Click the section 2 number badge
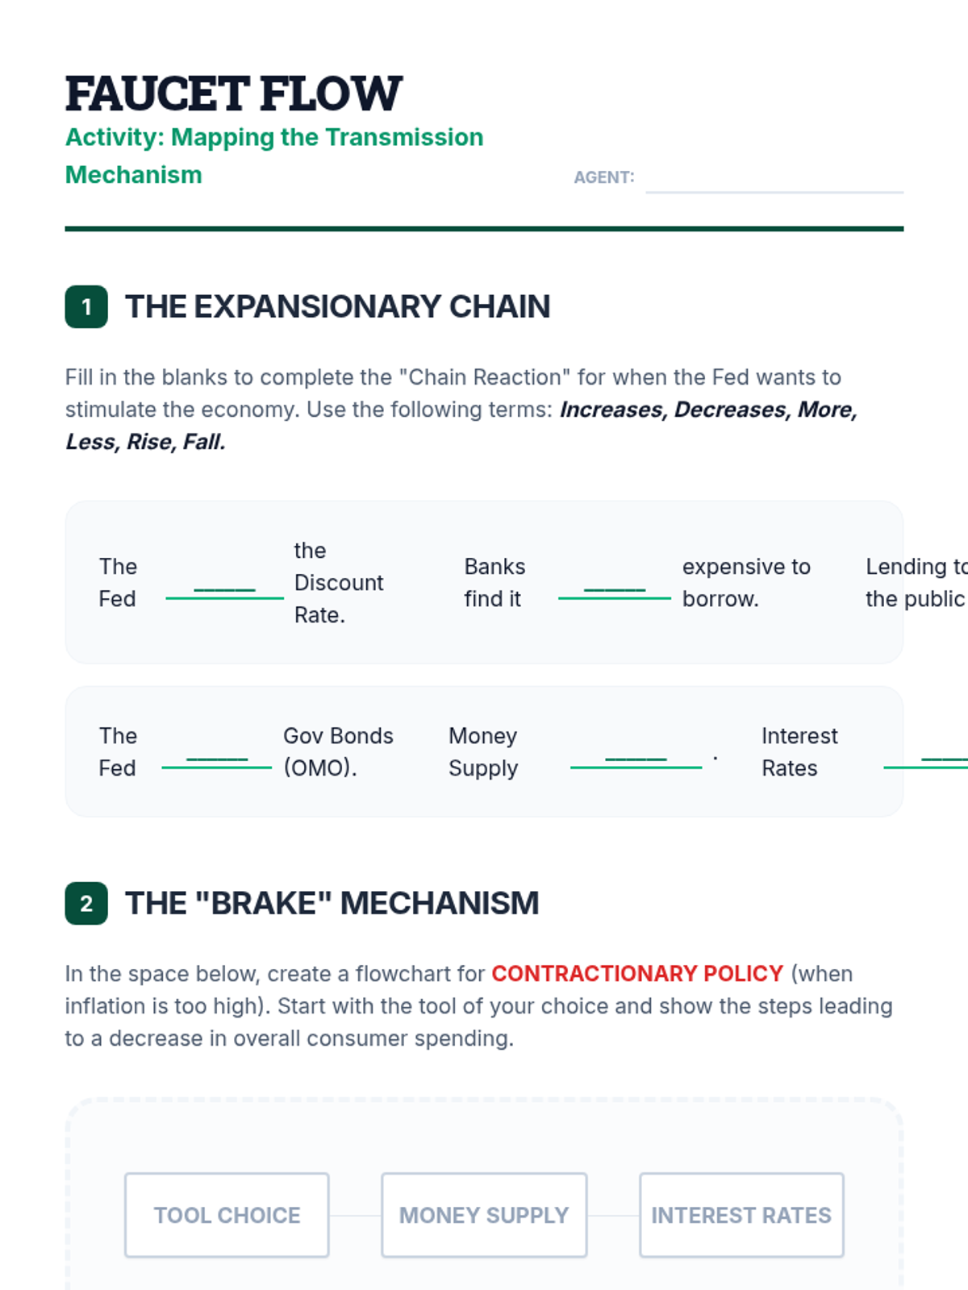 tap(86, 904)
